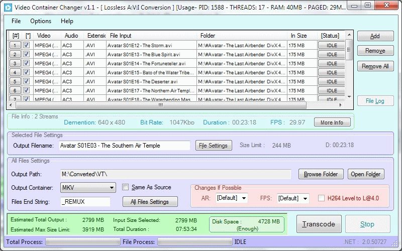
Task: Click the horizontal scrollbar thumb of the file list
Action: pyautogui.click(x=161, y=105)
